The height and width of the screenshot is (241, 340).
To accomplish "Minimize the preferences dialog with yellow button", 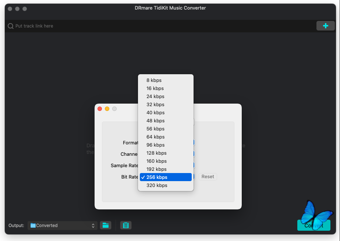I will click(107, 109).
